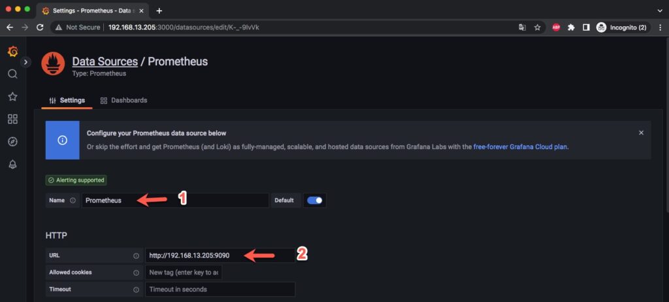Open the Chrome tab list chevron
The image size is (669, 302).
(660, 10)
